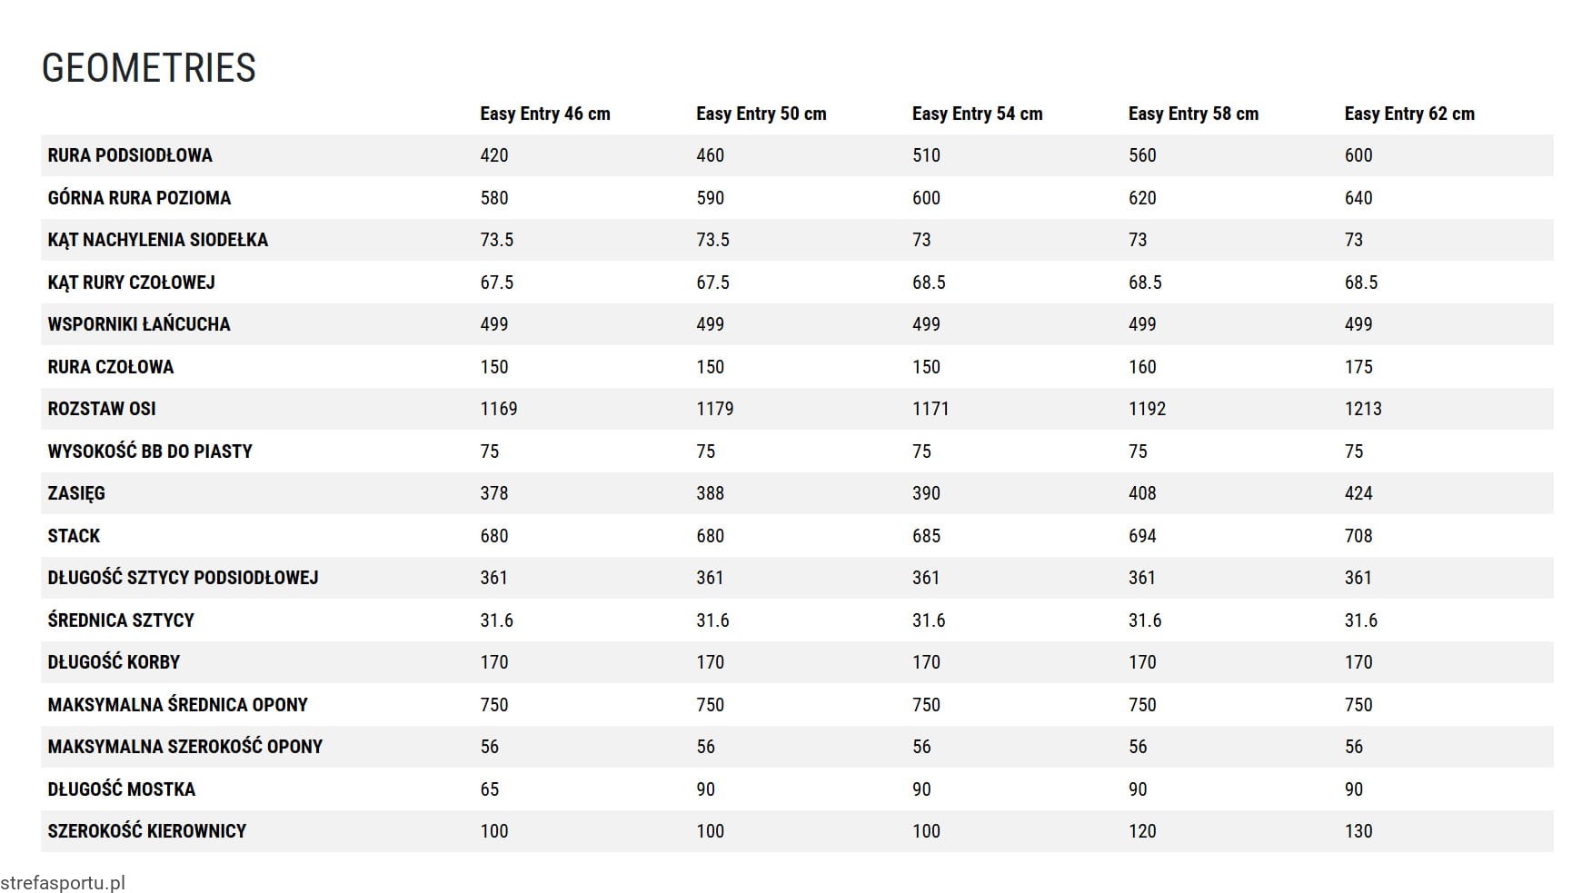Select the Easy Entry 62 cm column header
The image size is (1592, 893).
pos(1409,114)
